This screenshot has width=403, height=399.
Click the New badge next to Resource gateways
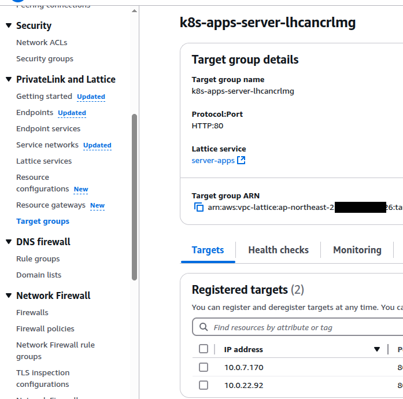click(x=97, y=205)
